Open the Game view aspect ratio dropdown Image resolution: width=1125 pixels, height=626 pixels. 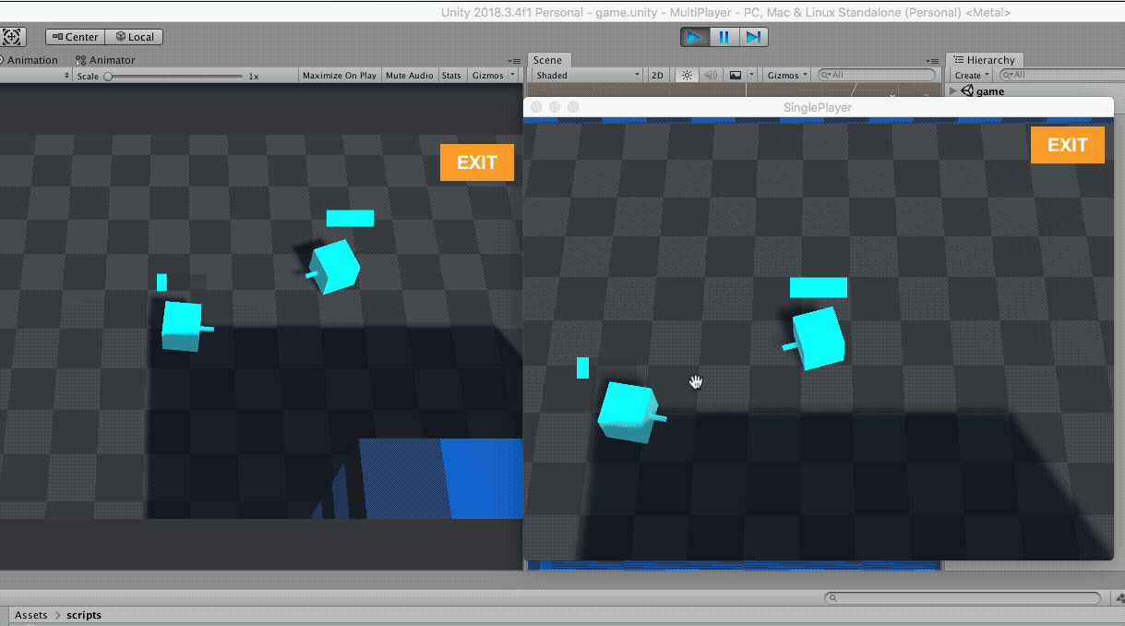tap(36, 76)
